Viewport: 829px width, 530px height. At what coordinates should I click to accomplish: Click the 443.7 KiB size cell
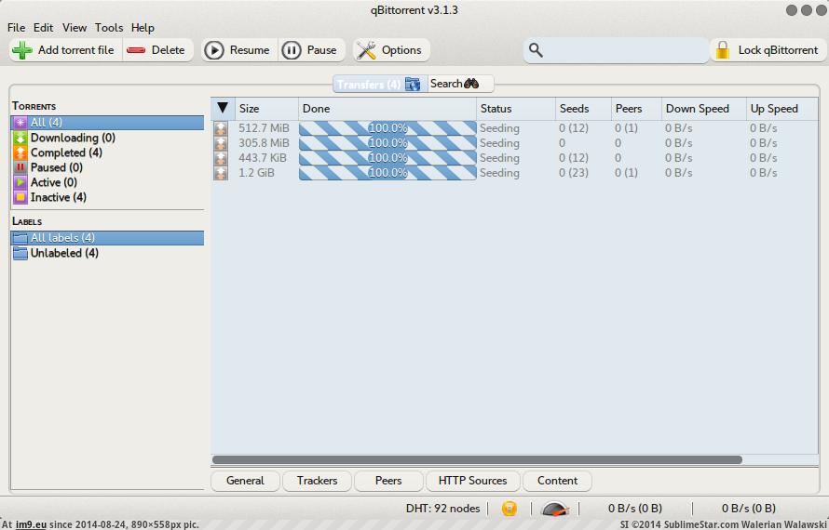263,158
